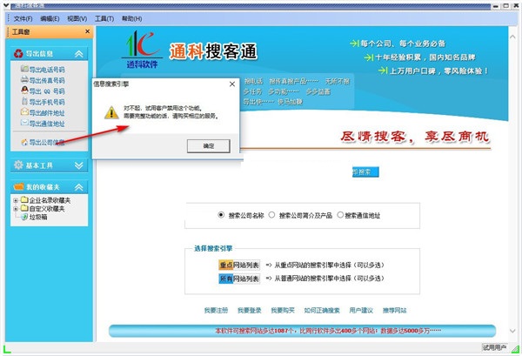Image resolution: width=522 pixels, height=356 pixels.
Task: Open the 视图(V) menu
Action: coord(77,18)
